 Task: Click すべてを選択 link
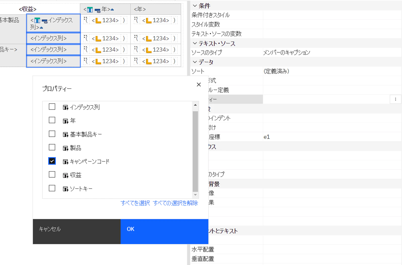tap(135, 203)
